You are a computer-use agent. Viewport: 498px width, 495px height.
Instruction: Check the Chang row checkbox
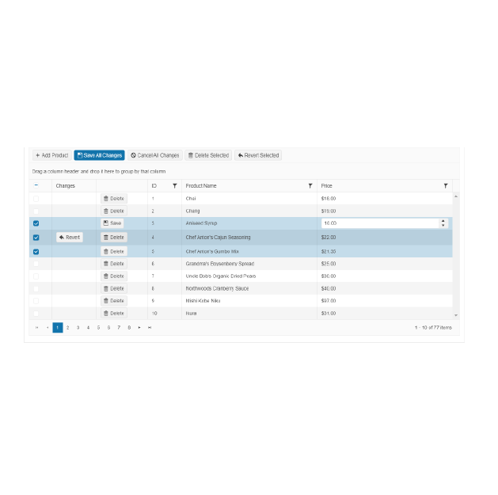tap(36, 211)
